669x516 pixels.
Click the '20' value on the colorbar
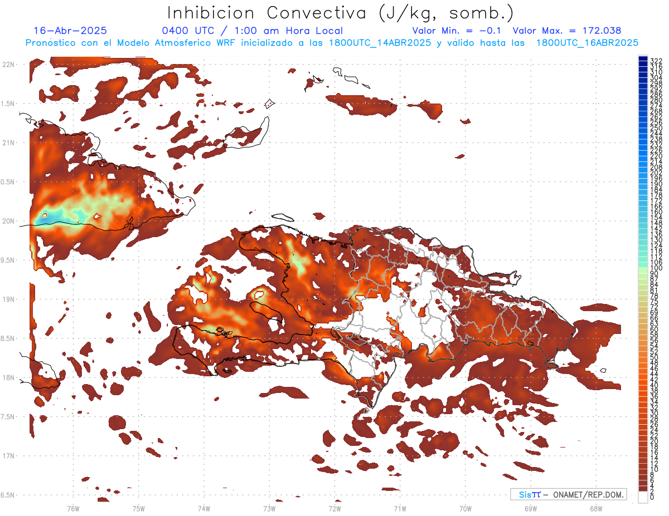coord(655,441)
